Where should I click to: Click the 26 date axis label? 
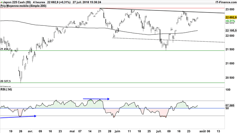pos(21,131)
